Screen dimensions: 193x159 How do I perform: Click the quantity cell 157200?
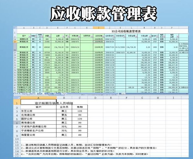click(x=47, y=87)
